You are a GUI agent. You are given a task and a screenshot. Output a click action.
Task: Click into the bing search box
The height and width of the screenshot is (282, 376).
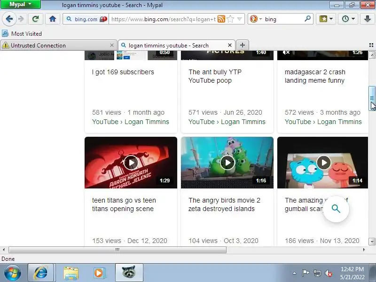(x=283, y=19)
